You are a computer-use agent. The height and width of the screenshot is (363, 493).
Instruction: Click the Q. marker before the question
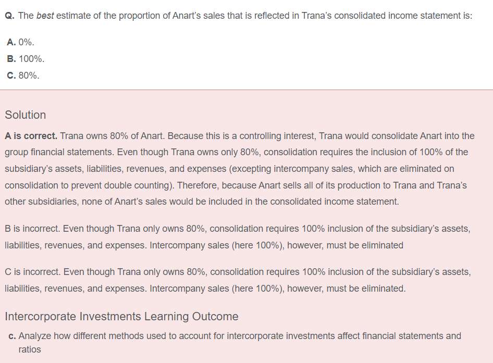(x=9, y=16)
